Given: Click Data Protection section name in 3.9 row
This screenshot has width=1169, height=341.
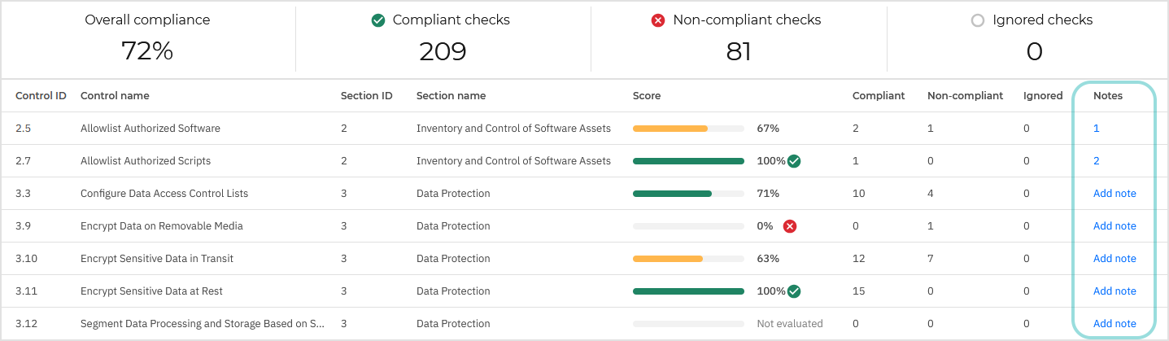Looking at the screenshot, I should tap(453, 226).
